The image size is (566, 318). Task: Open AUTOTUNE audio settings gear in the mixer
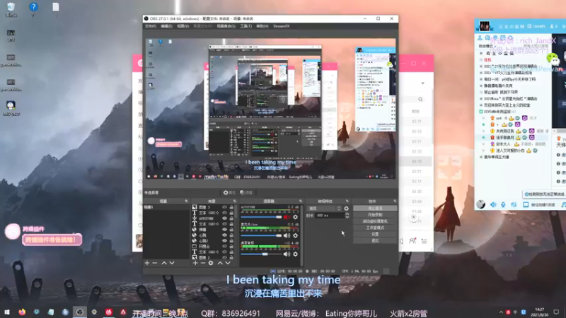295,217
